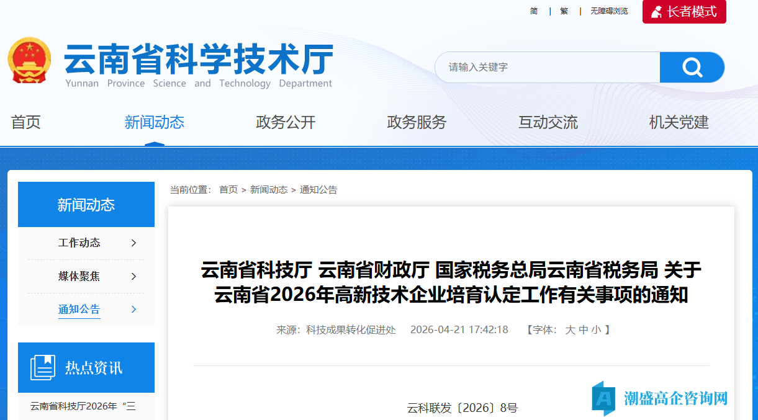Expand the 媒体聚焦 chevron arrow
This screenshot has width=758, height=420.
click(133, 277)
